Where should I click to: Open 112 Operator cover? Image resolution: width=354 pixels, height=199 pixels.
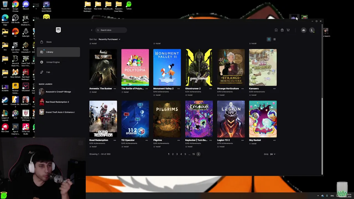click(x=135, y=119)
